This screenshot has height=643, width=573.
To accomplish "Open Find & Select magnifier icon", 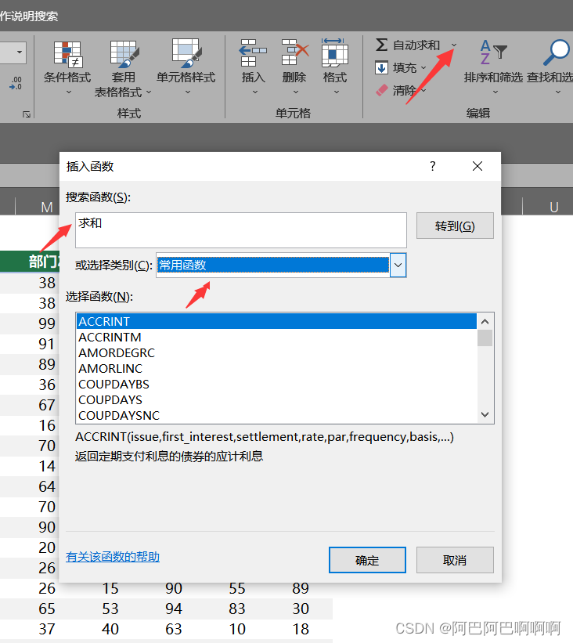I will pyautogui.click(x=557, y=52).
